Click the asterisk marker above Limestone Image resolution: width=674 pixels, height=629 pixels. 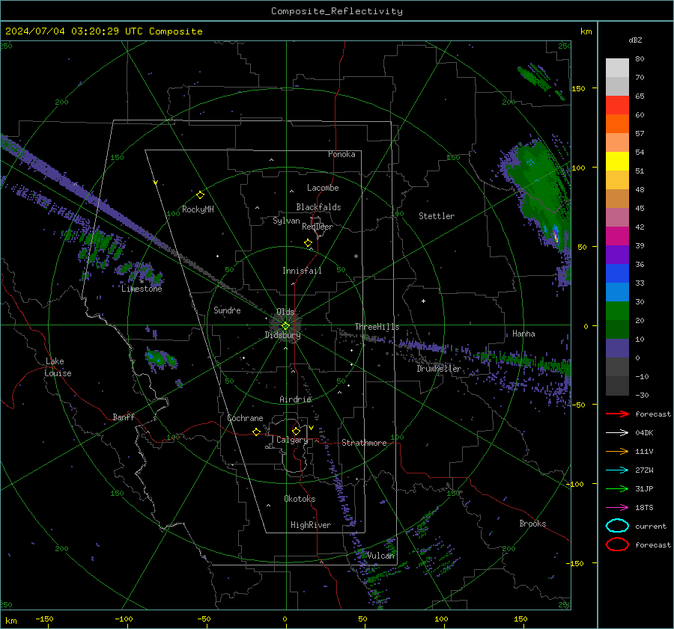coord(142,282)
